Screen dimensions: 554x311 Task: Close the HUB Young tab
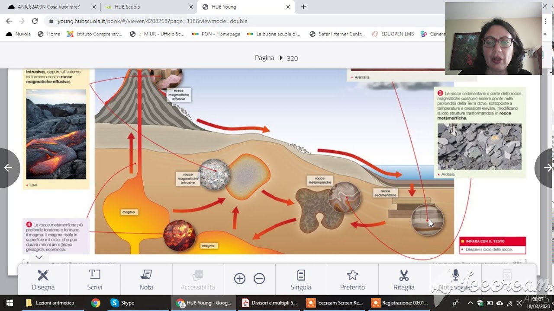click(288, 7)
